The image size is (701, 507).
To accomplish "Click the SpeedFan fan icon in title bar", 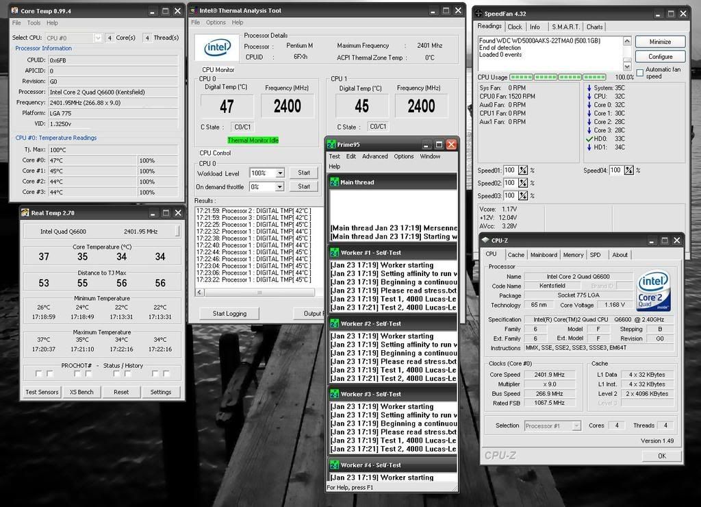I will tap(479, 14).
